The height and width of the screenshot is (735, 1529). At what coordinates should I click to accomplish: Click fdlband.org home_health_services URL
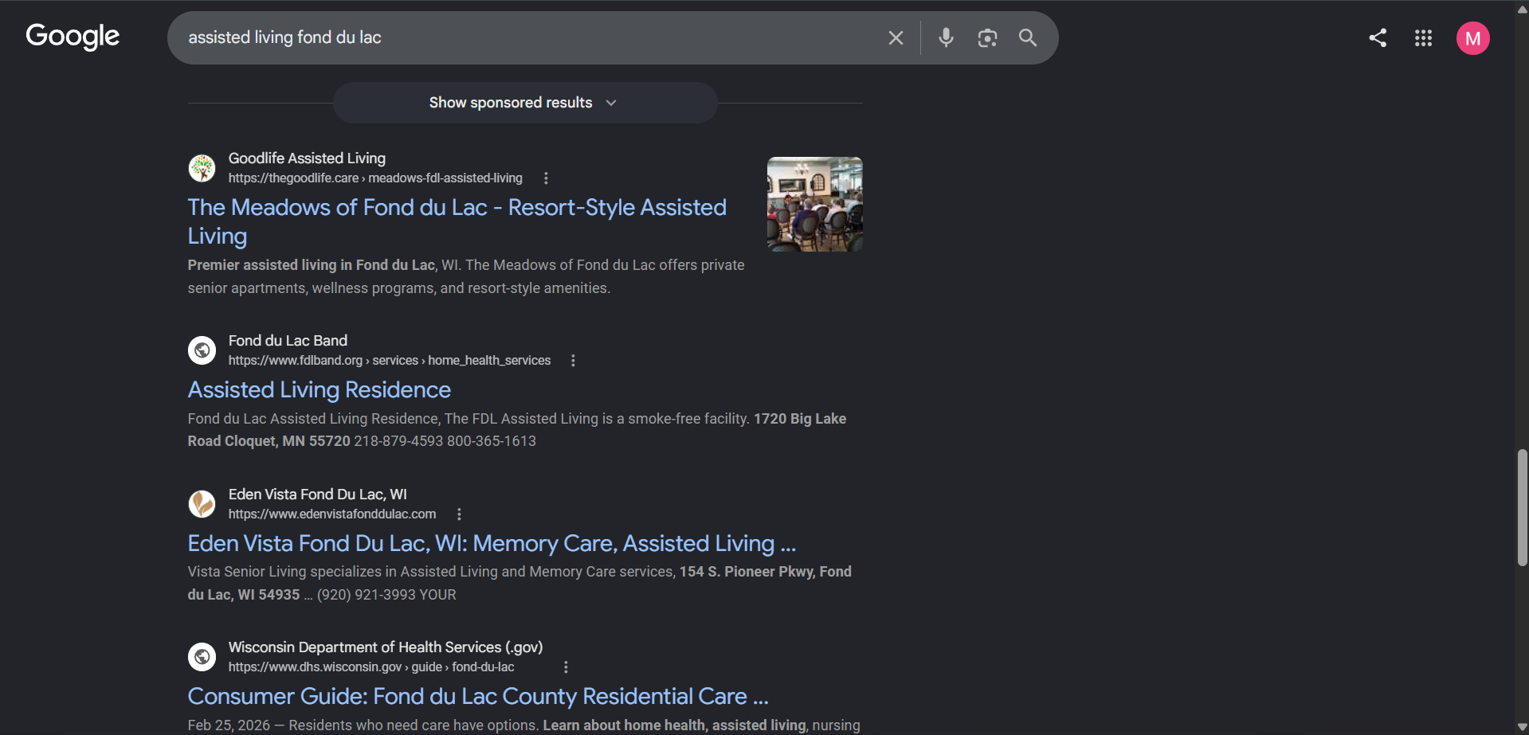pos(390,361)
